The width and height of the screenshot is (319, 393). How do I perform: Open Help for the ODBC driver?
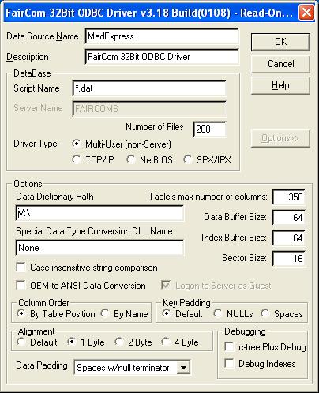pyautogui.click(x=280, y=85)
